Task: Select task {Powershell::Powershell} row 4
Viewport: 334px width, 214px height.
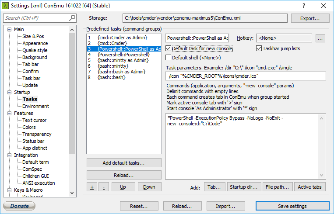Action: (x=124, y=55)
